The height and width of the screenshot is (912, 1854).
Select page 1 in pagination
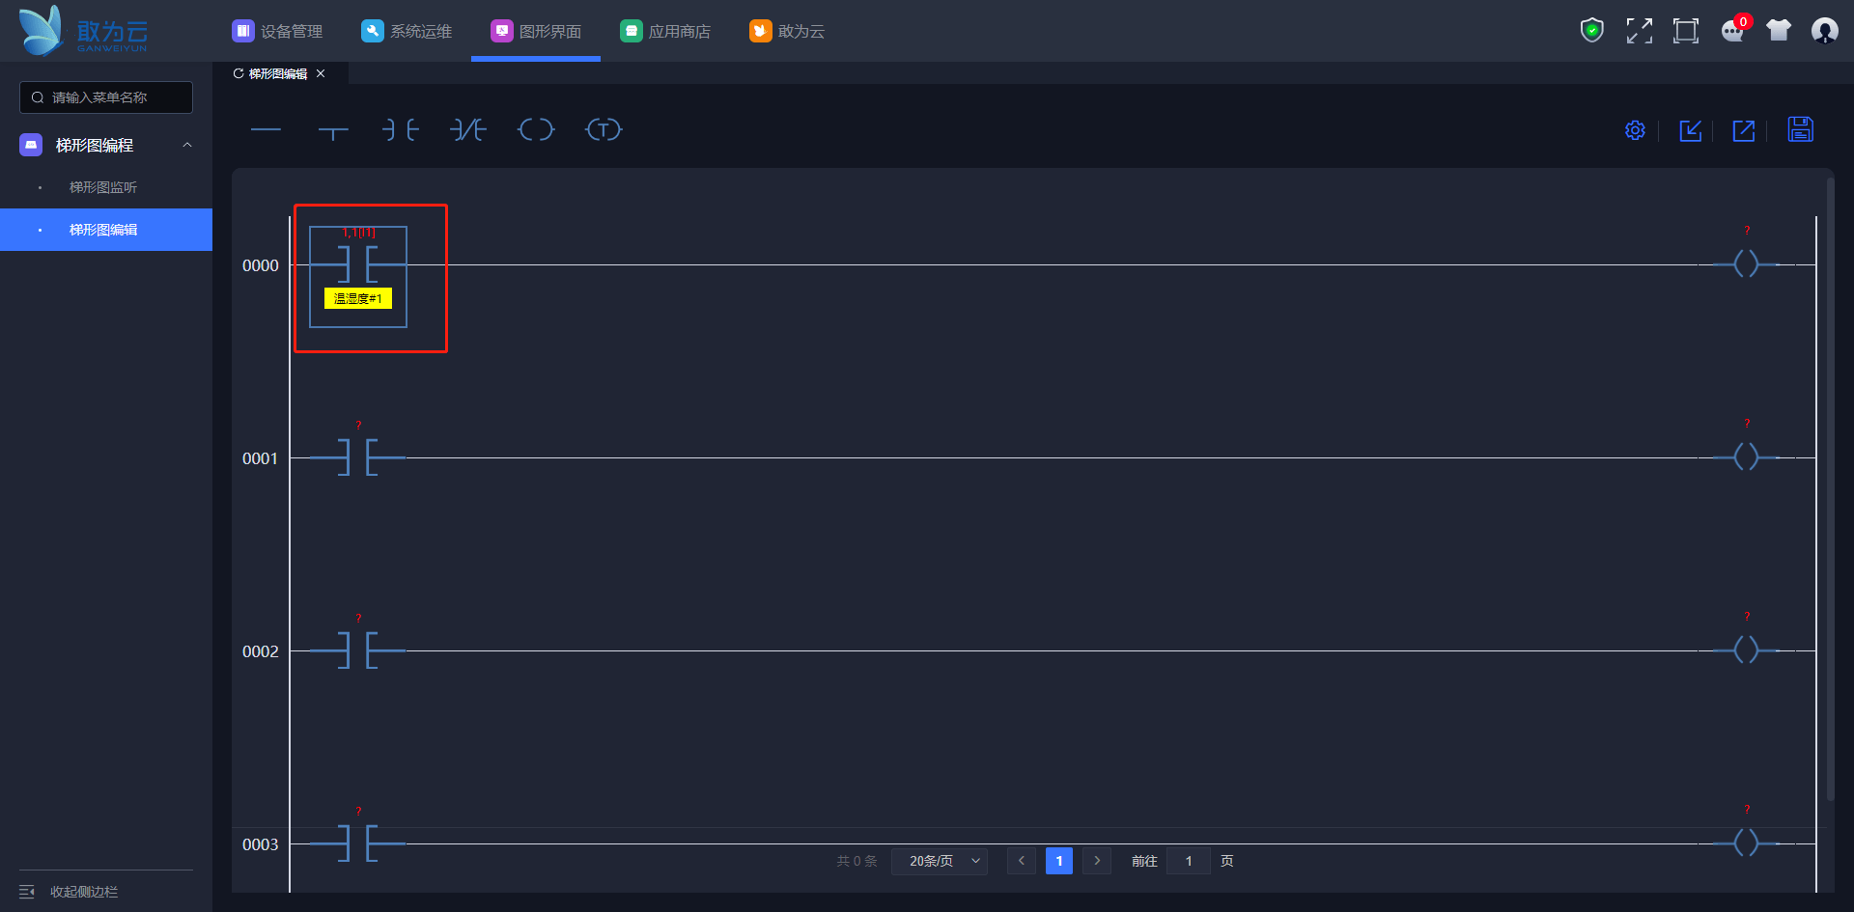(x=1059, y=861)
